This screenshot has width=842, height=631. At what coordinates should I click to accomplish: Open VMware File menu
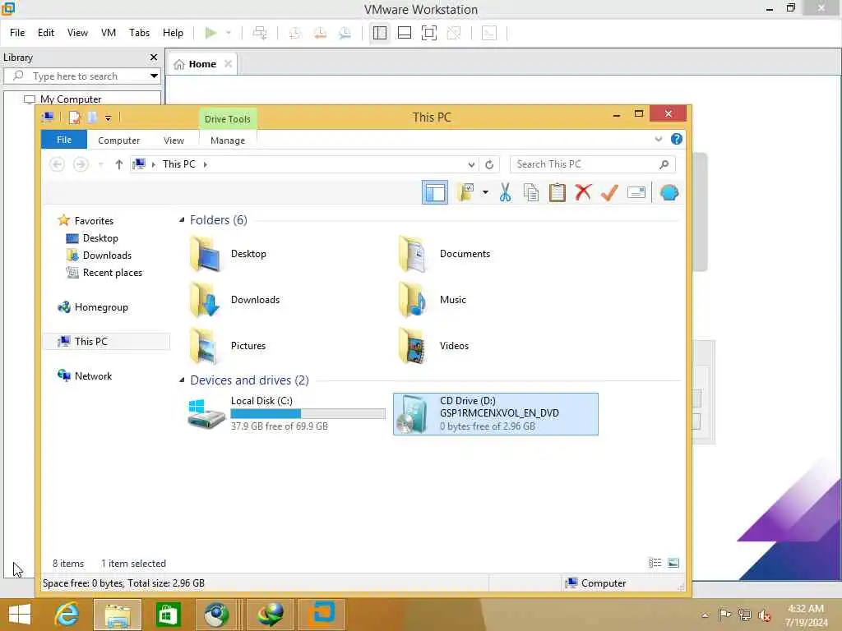click(x=17, y=33)
